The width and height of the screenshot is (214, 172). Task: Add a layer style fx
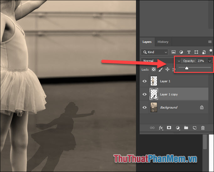[x=161, y=128]
